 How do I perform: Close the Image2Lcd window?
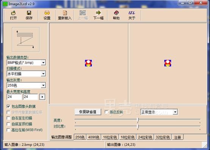201,3
